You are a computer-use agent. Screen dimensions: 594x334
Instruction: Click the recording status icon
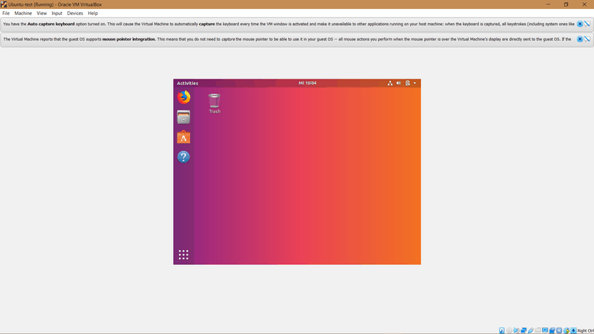click(x=552, y=330)
